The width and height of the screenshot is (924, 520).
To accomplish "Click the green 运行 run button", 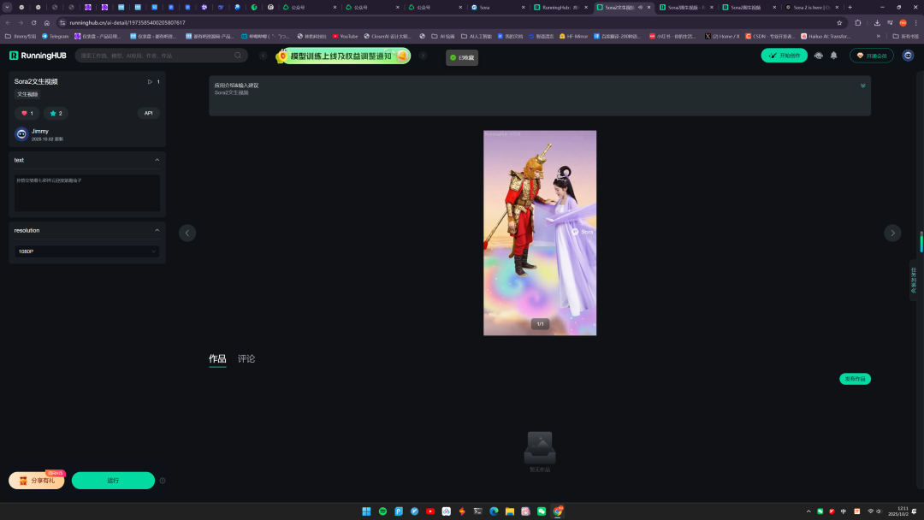I will coord(113,481).
